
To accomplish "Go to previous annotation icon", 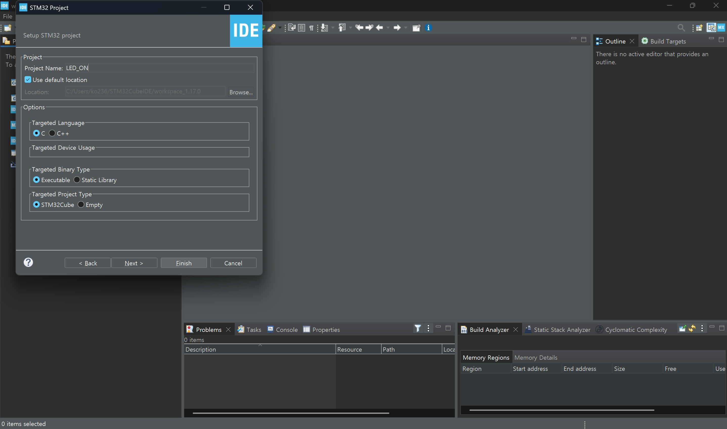I will coord(342,28).
